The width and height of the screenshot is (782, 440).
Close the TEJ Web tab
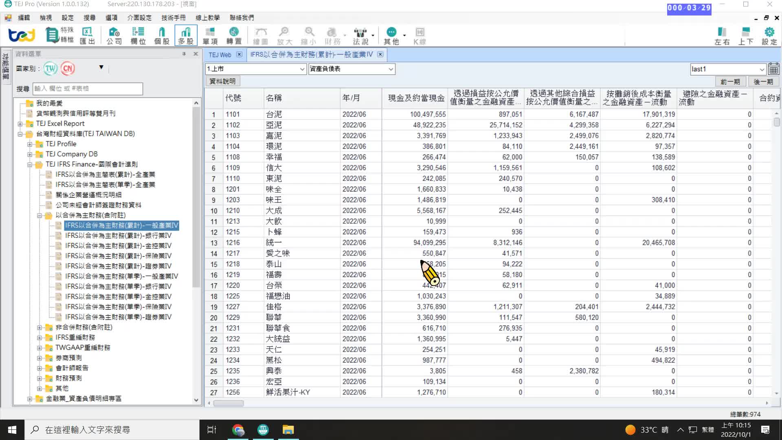[239, 55]
